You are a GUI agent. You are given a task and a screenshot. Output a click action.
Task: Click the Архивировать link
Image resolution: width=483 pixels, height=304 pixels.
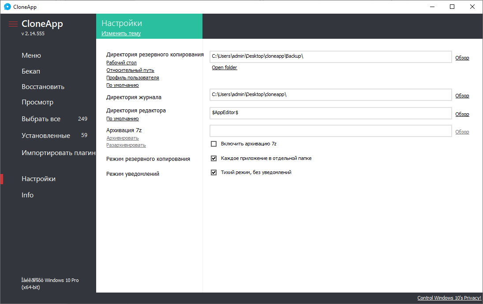[123, 138]
